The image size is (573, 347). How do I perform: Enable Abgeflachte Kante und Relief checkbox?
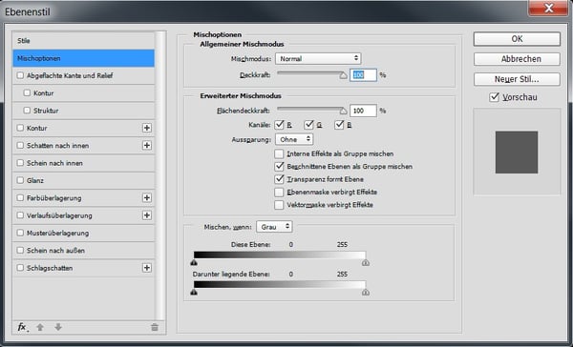[20, 75]
